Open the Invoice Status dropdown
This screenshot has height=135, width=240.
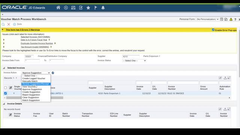click(x=134, y=61)
